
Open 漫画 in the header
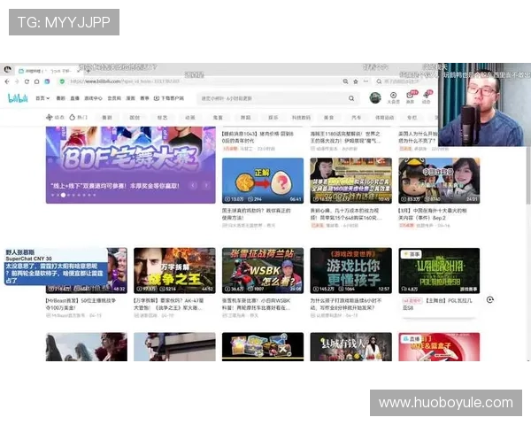(x=130, y=98)
